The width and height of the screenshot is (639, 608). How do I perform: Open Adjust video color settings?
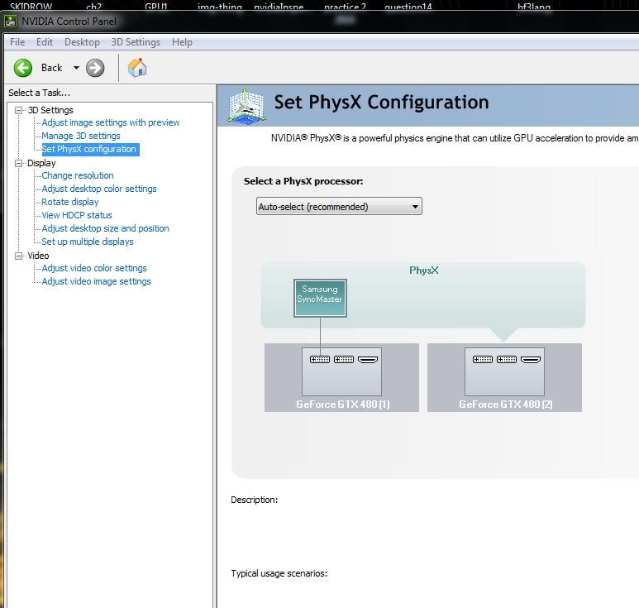pos(94,268)
